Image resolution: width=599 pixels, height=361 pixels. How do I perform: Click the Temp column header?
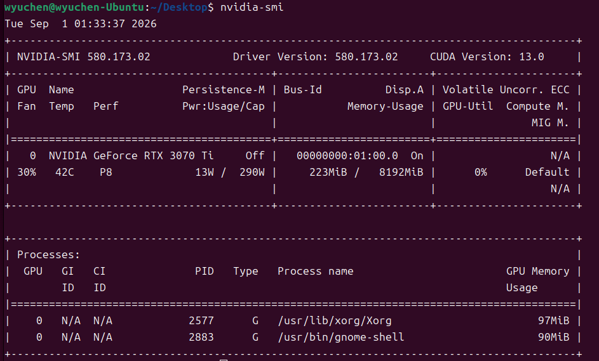coord(62,106)
